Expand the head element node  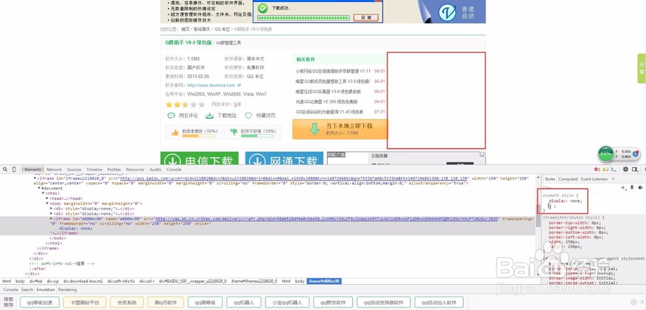47,198
